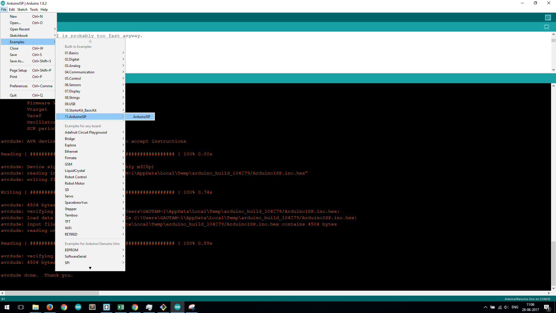The height and width of the screenshot is (313, 556).
Task: Choose Close from the File menu
Action: point(28,48)
